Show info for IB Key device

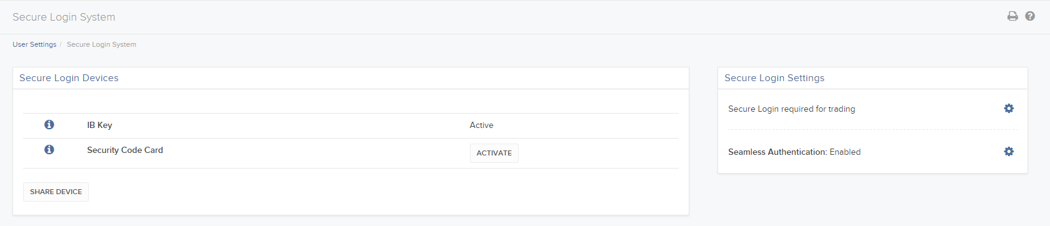point(49,125)
